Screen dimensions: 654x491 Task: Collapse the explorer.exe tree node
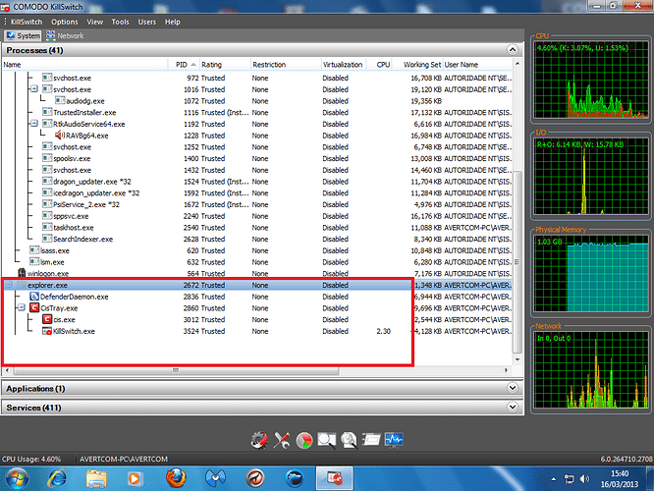[x=8, y=285]
